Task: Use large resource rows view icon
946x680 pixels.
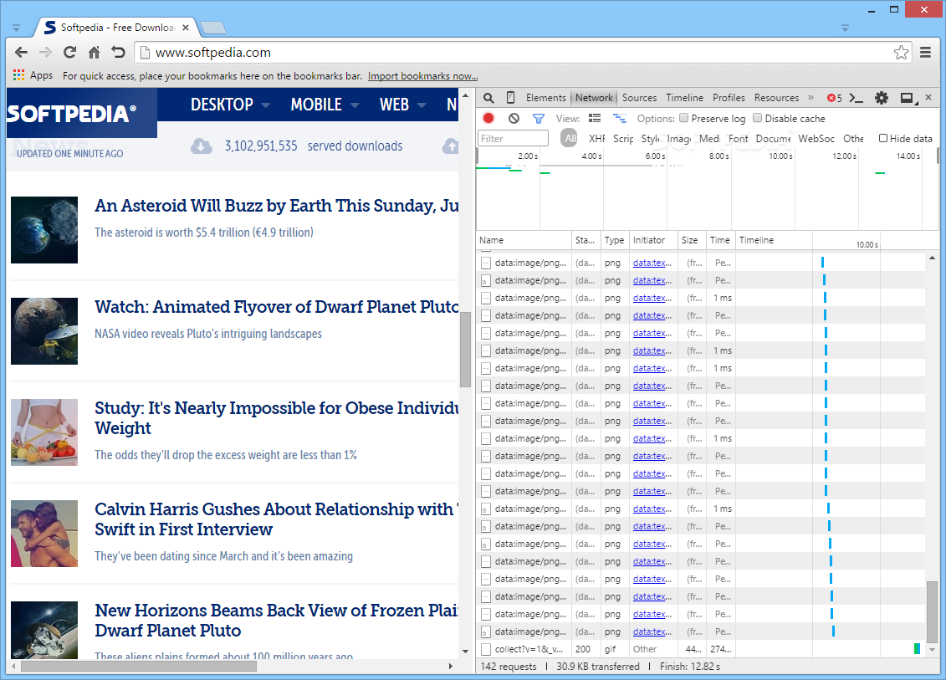Action: pos(595,118)
